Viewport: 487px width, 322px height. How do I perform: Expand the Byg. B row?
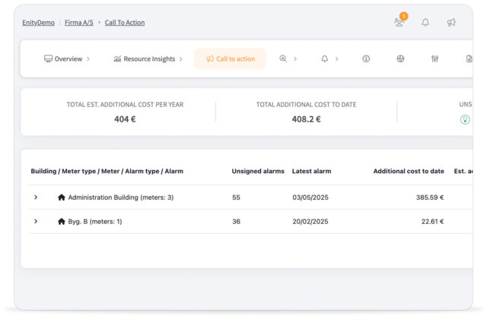pos(36,222)
